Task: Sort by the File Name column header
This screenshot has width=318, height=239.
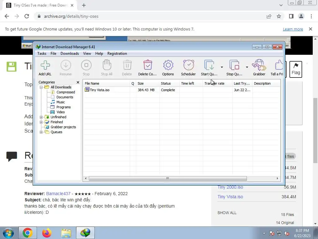Action: [x=106, y=83]
